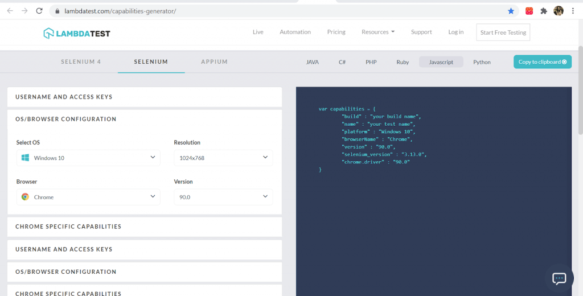583x296 pixels.
Task: Open the browser extensions puzzle icon
Action: [544, 11]
